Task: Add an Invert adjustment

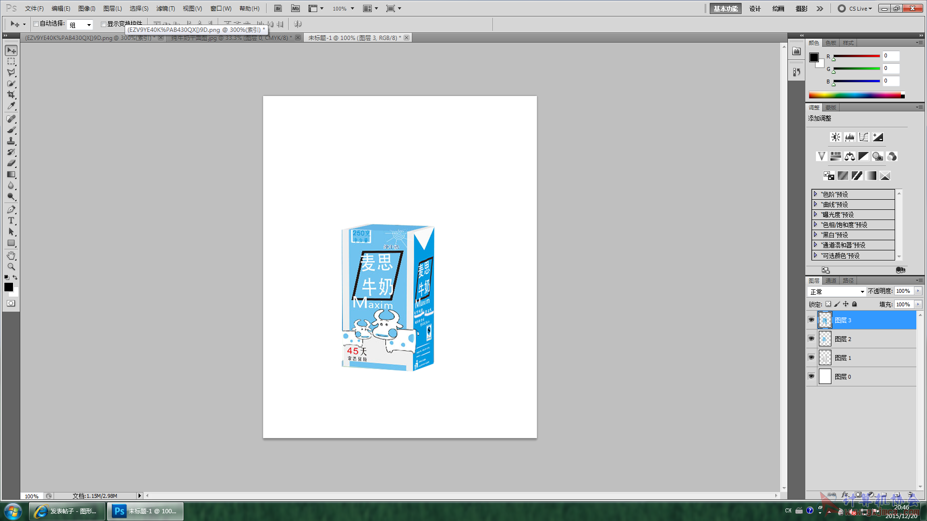Action: point(829,176)
